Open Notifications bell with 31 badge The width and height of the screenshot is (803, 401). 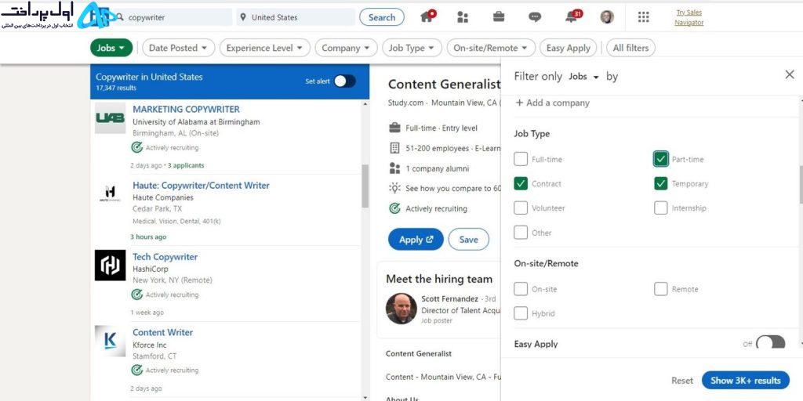(x=572, y=16)
